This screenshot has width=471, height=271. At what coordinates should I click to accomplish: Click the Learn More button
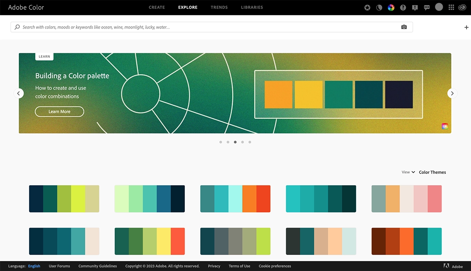59,112
